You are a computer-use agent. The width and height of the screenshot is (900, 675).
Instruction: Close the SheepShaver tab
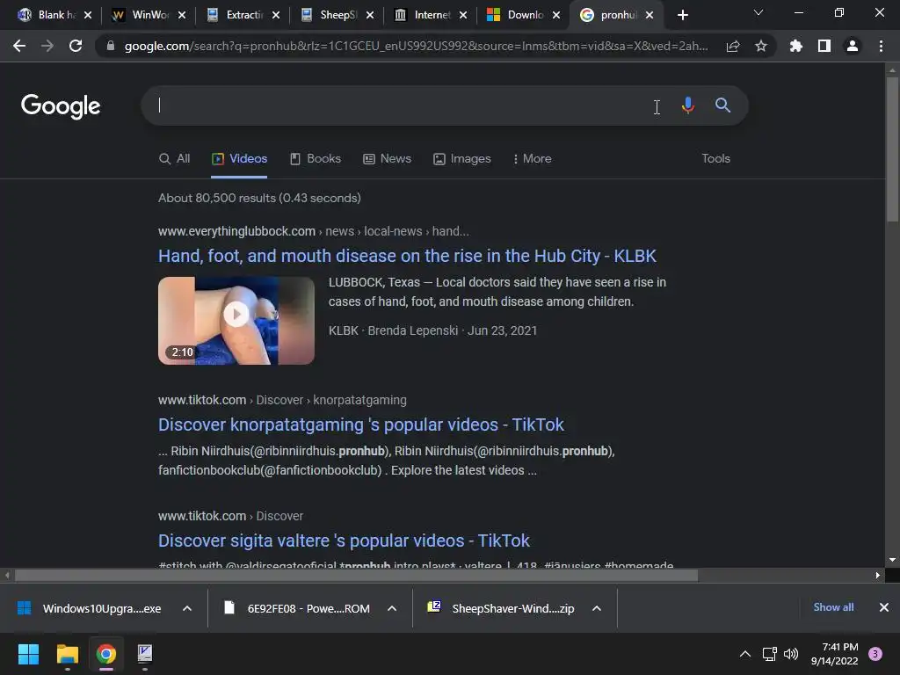370,15
